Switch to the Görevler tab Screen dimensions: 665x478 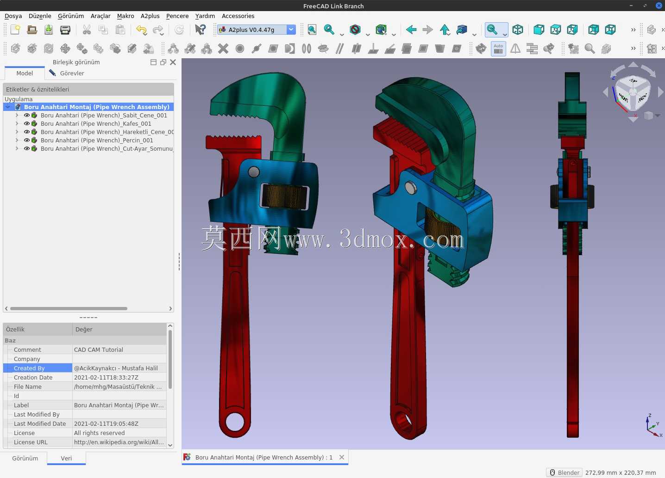(67, 73)
